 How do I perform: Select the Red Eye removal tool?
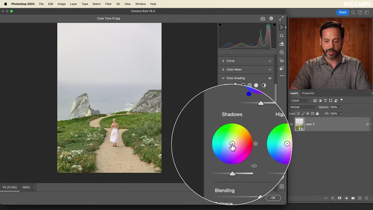(x=282, y=60)
